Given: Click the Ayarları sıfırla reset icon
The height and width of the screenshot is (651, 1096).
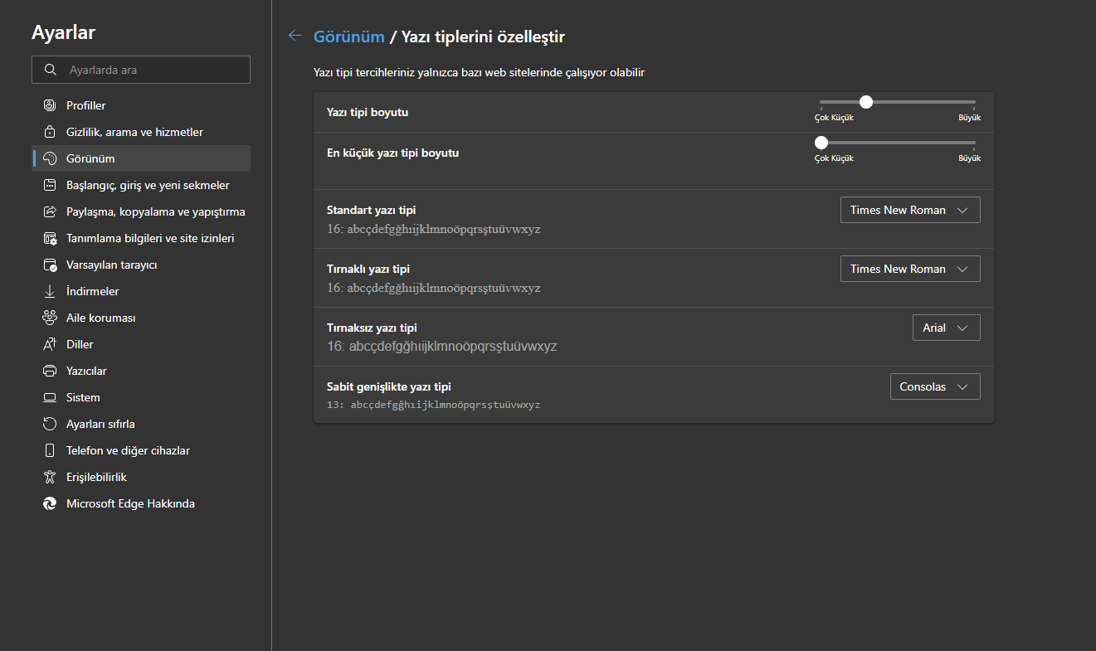Looking at the screenshot, I should pyautogui.click(x=50, y=424).
